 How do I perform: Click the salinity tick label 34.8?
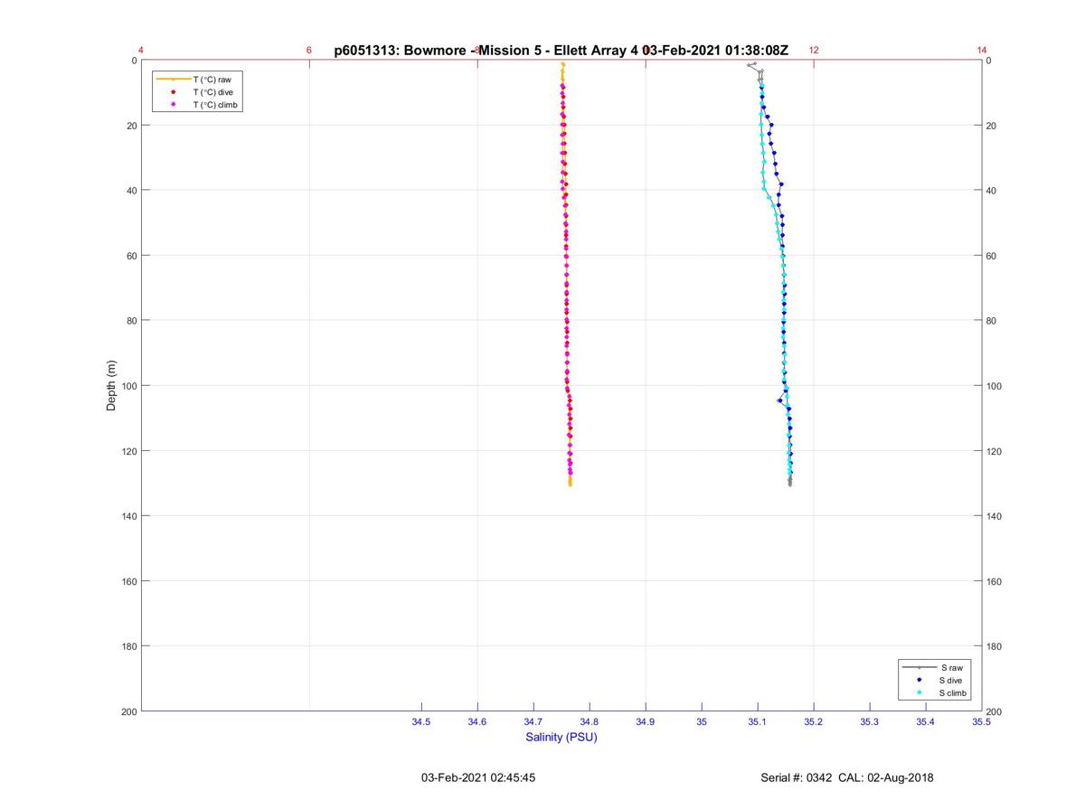point(590,722)
